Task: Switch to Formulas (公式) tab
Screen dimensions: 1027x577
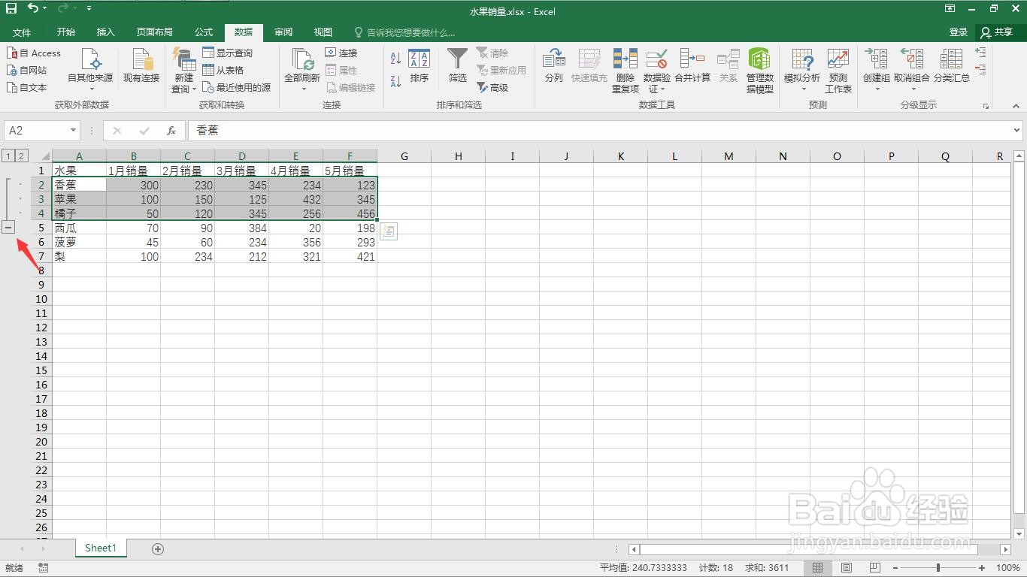Action: [x=204, y=32]
